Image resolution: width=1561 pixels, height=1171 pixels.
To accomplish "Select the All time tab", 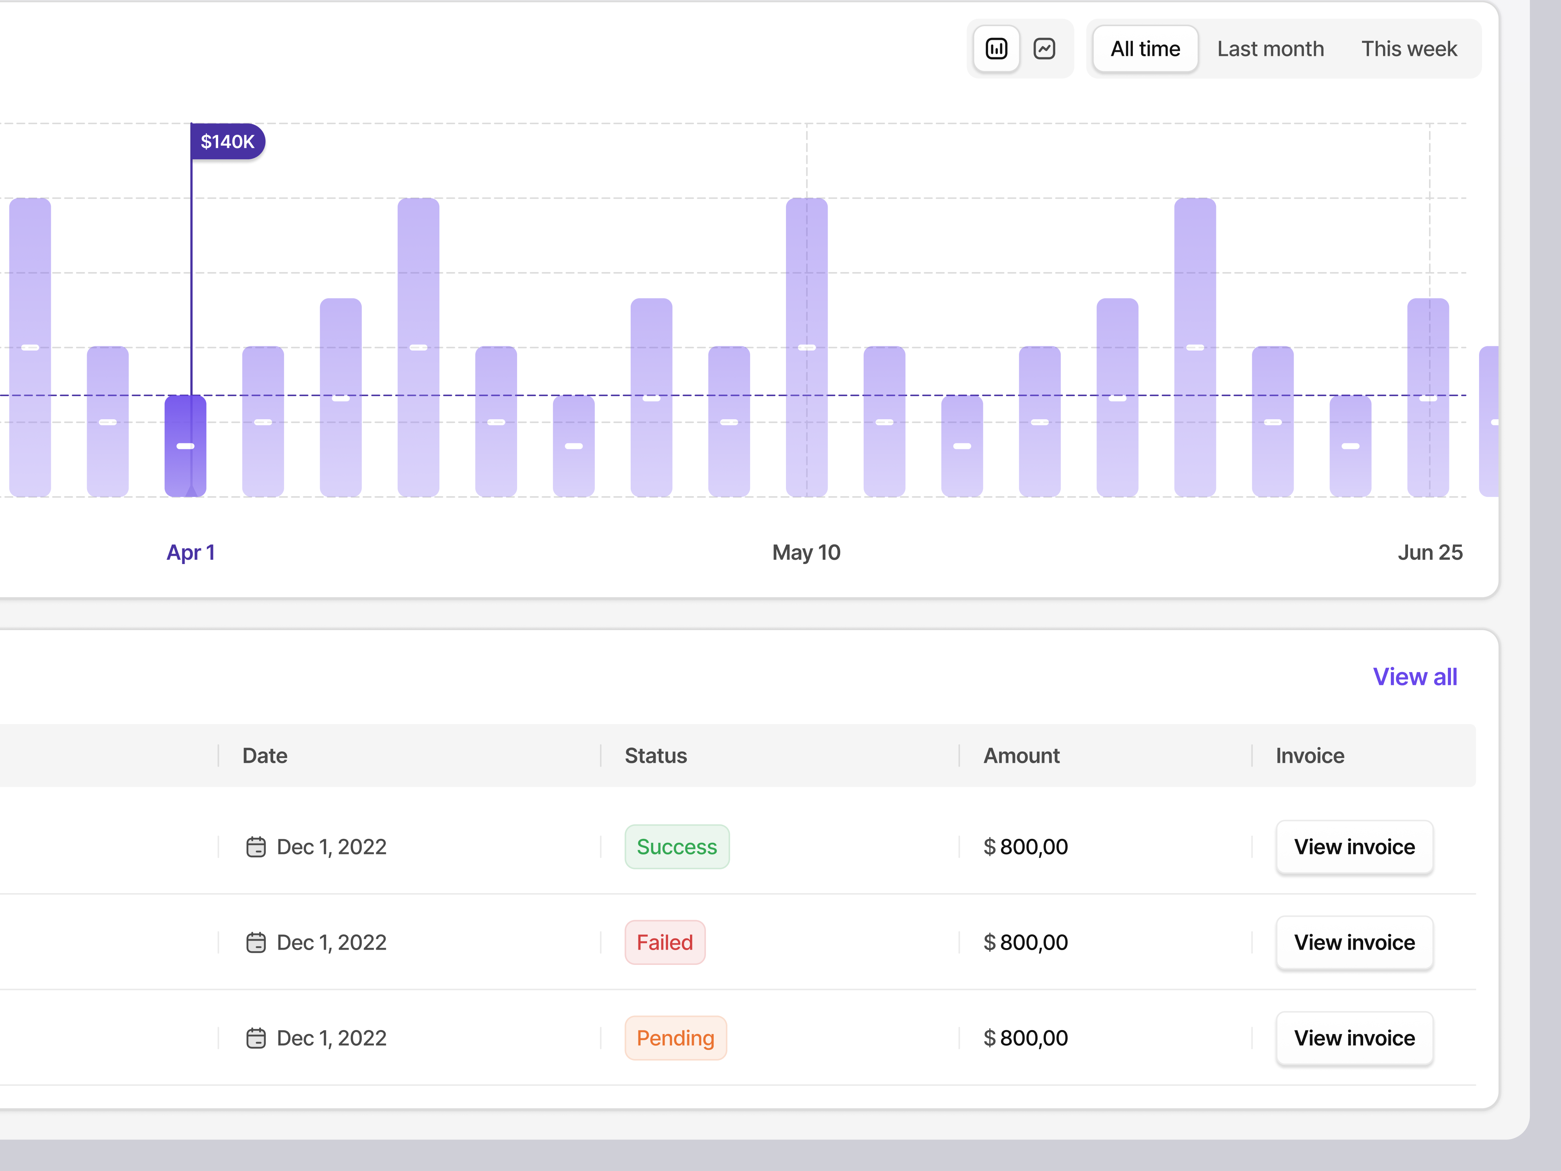I will (x=1145, y=49).
